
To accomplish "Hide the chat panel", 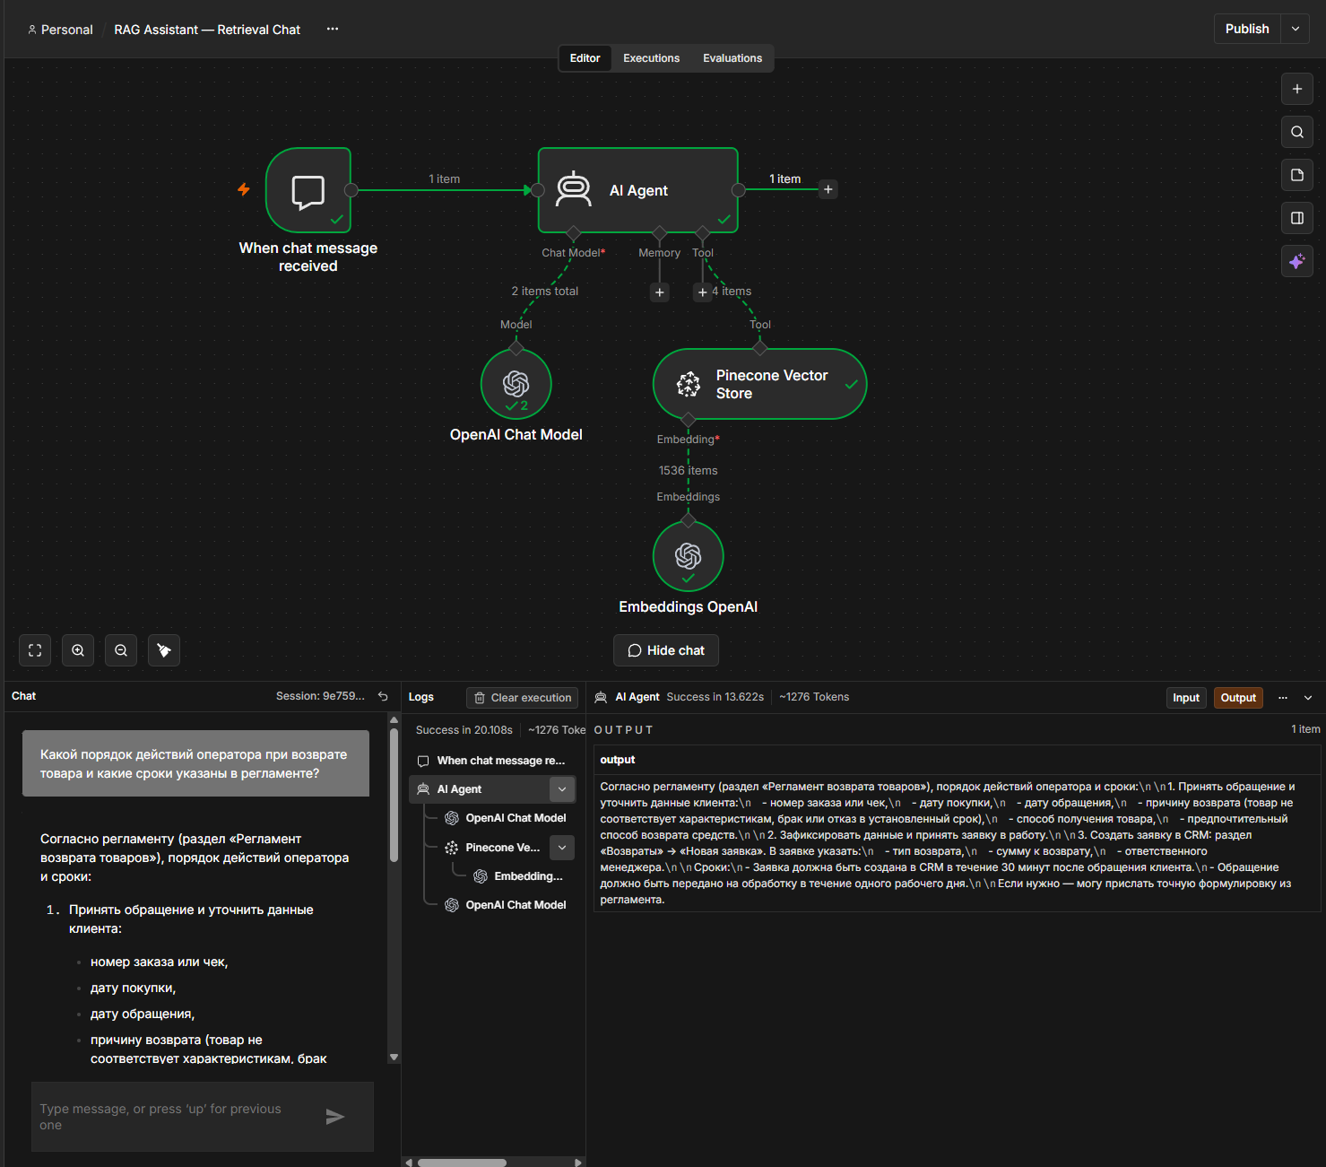I will pos(666,650).
